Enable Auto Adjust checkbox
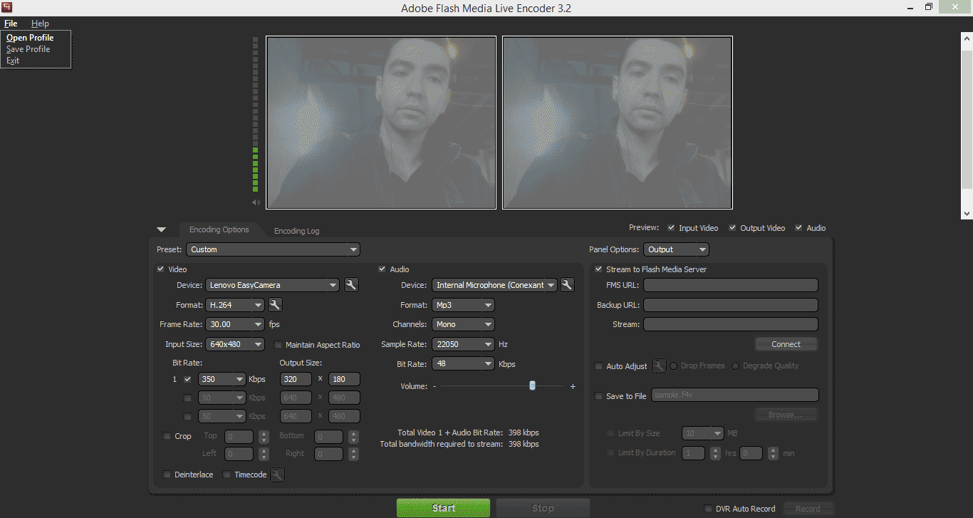 (598, 366)
